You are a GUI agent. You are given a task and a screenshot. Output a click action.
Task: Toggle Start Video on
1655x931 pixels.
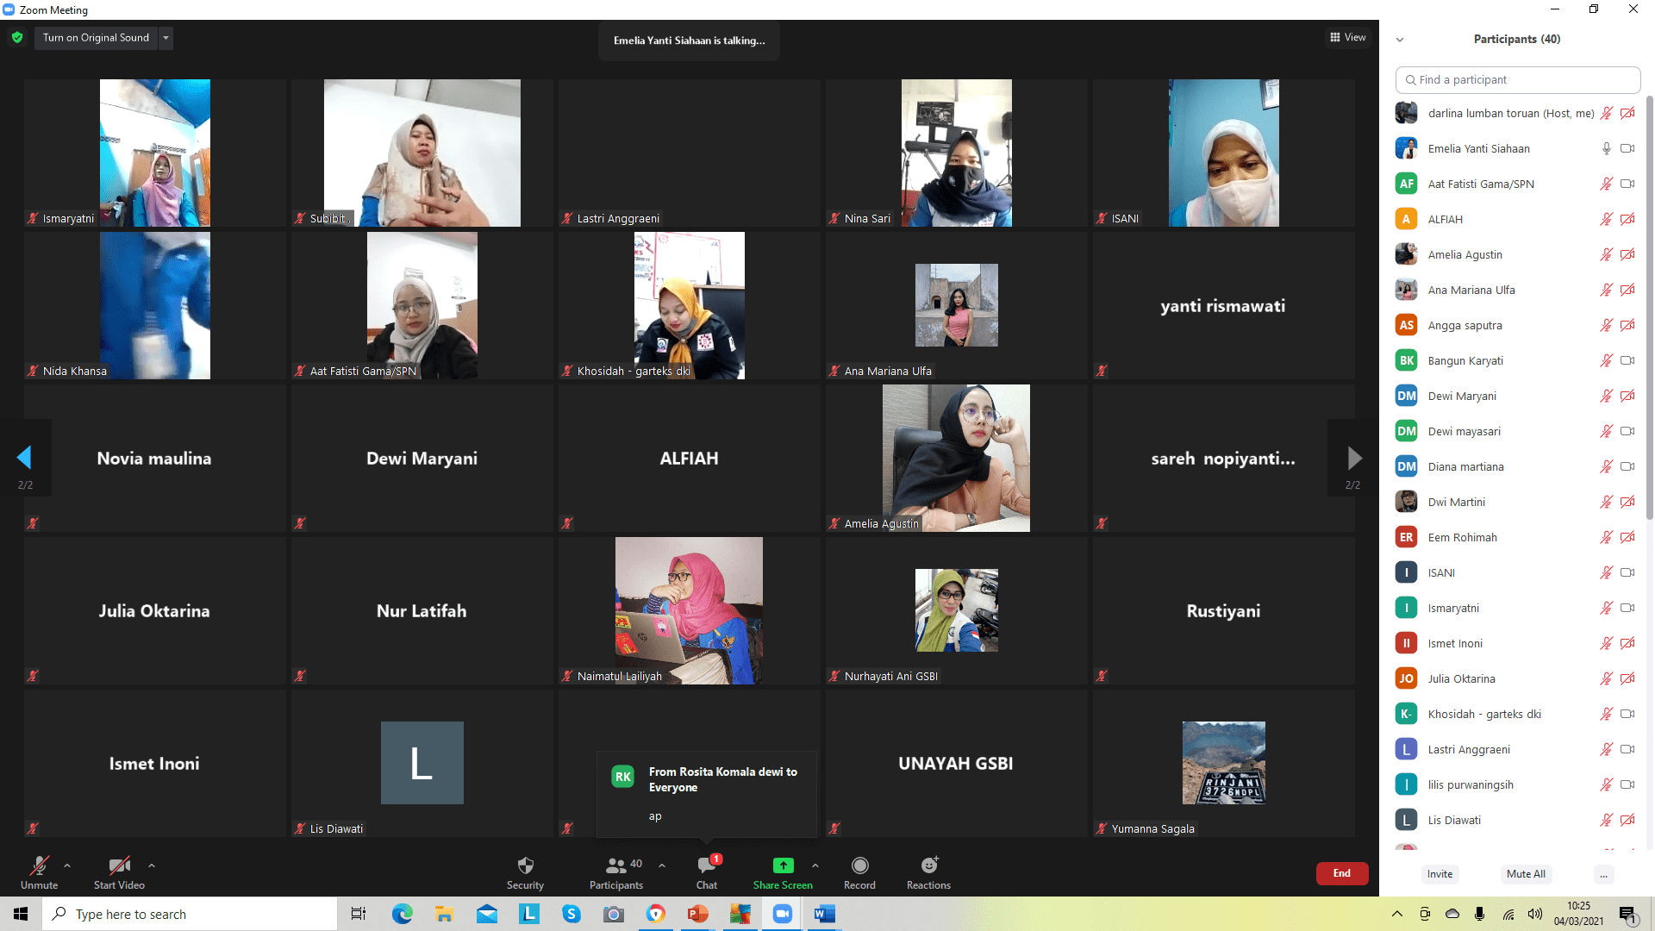(x=119, y=865)
